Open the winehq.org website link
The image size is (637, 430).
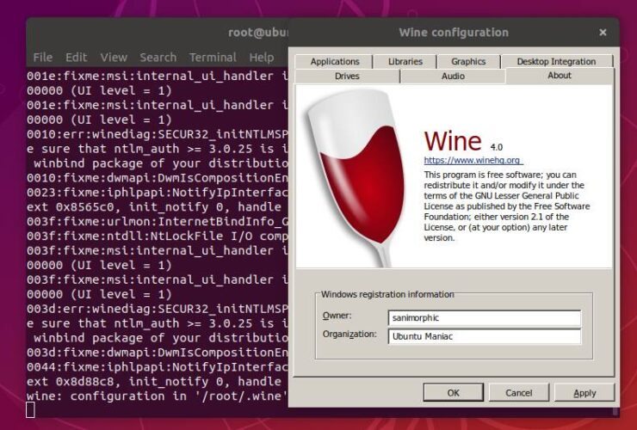tap(473, 160)
